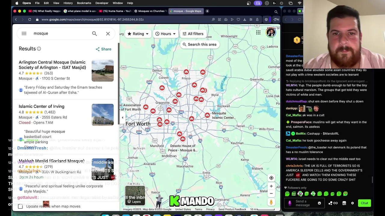Click first green emote in chat emote row
Viewport: 385px width, 216px height.
pos(287,194)
